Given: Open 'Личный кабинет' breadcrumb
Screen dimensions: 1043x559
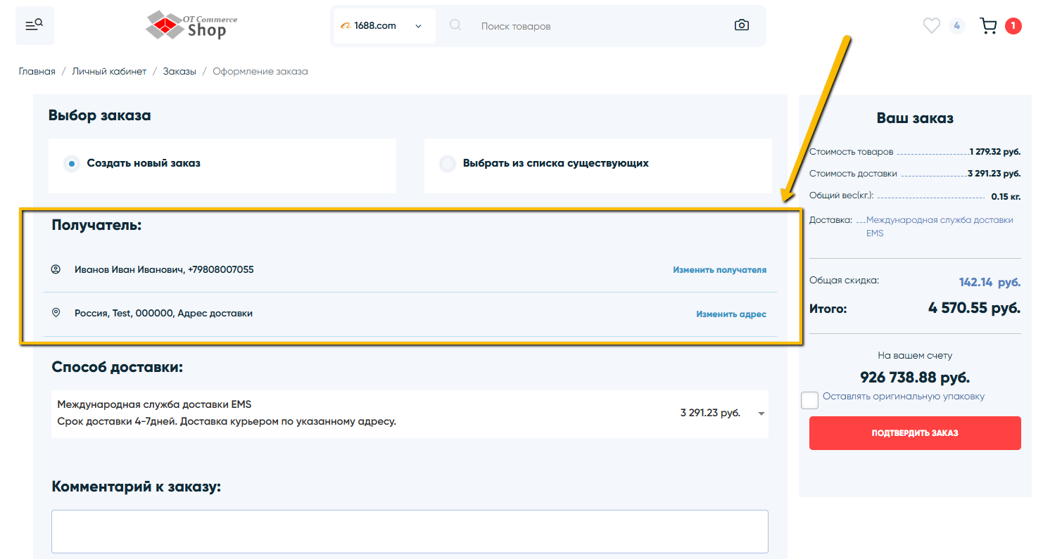Looking at the screenshot, I should coord(109,71).
